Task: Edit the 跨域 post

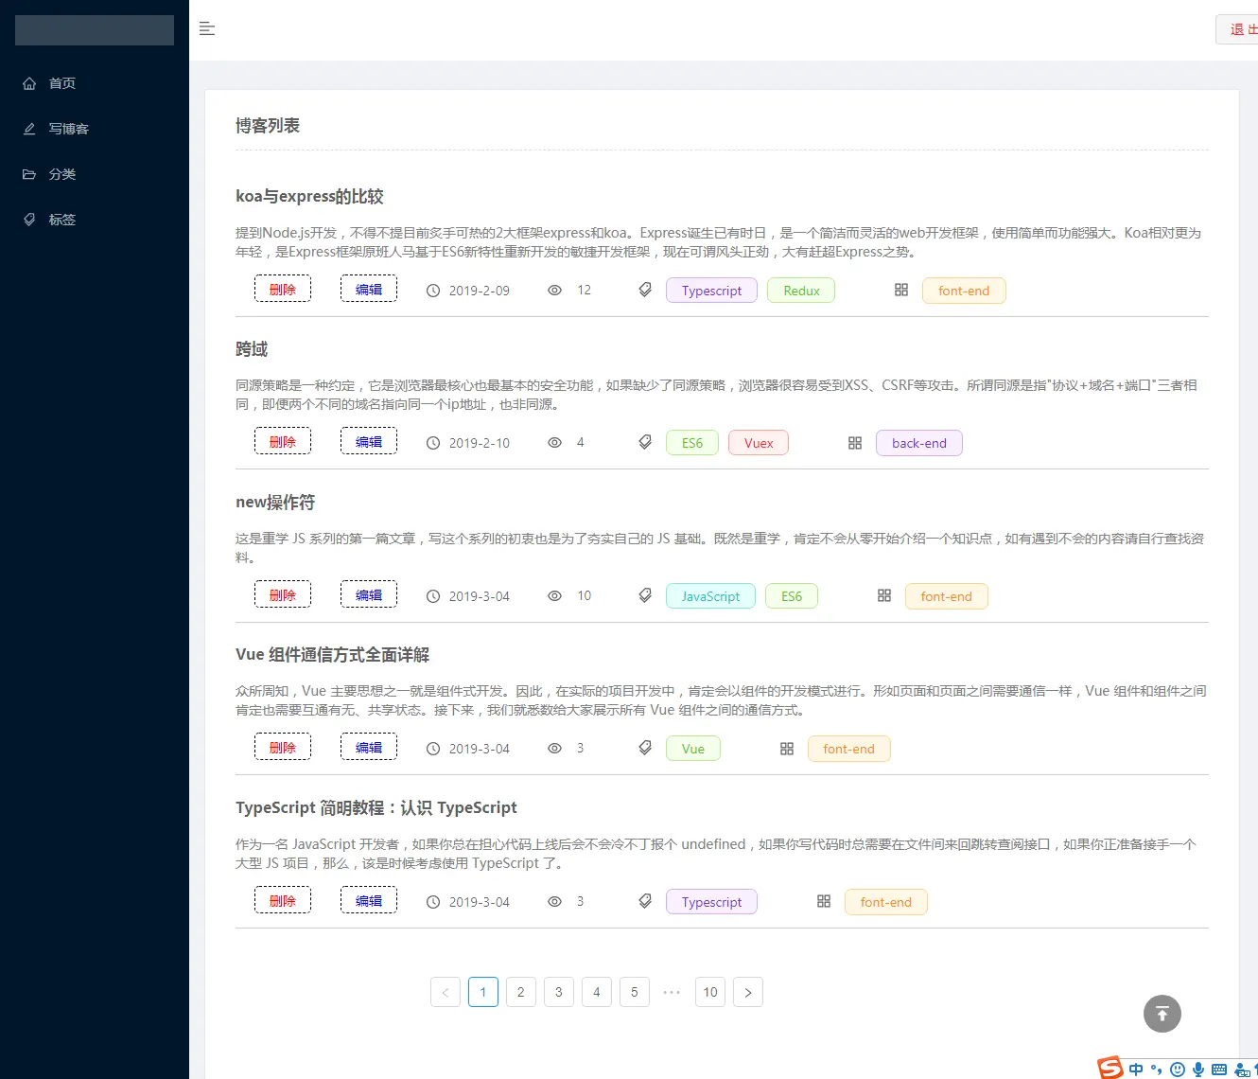Action: click(369, 441)
